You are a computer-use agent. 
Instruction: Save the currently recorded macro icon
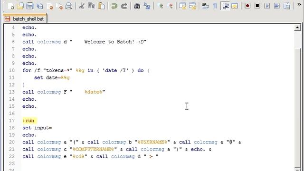(x=286, y=6)
